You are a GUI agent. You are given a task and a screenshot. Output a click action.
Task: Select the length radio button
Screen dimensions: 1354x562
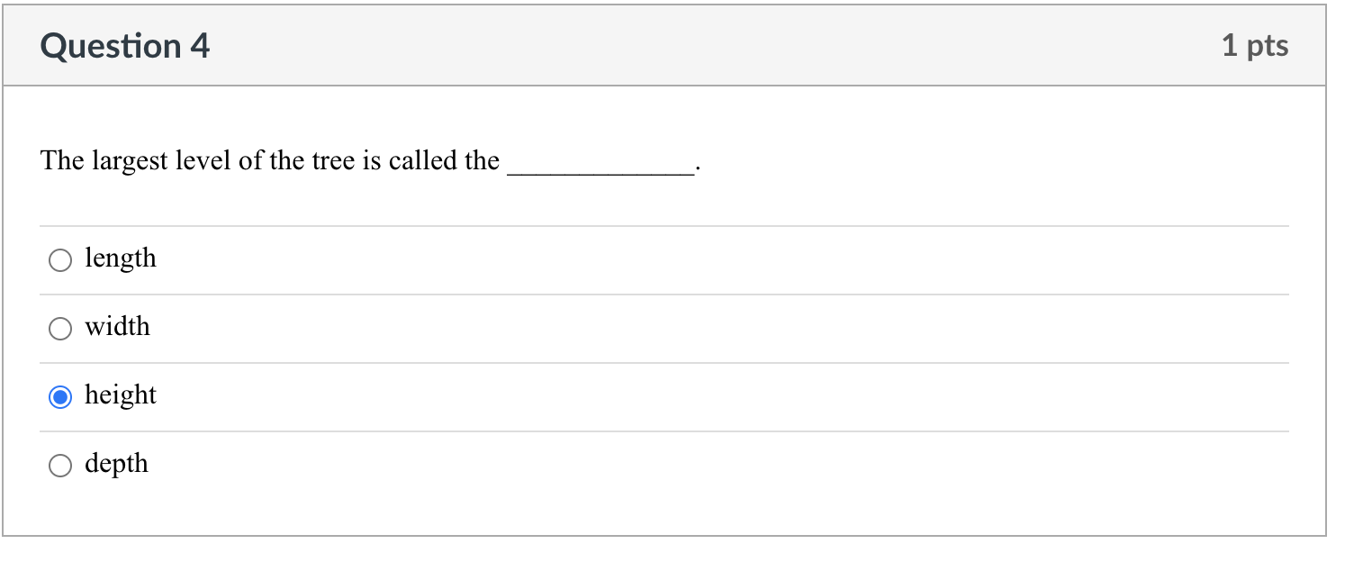click(59, 259)
